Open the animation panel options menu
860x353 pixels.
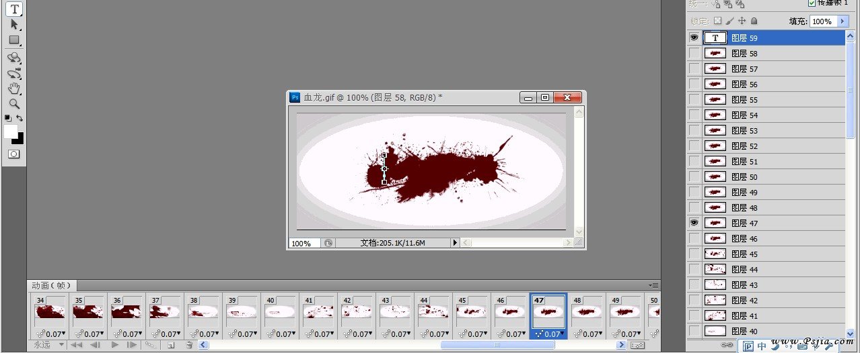pos(653,285)
